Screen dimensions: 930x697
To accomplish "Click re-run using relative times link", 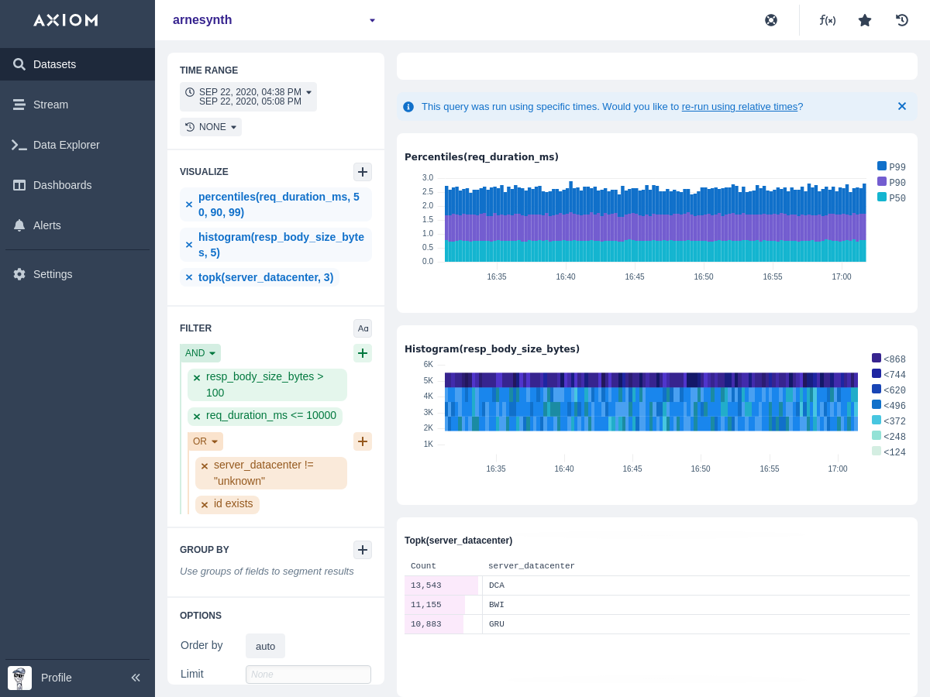I will 739,107.
